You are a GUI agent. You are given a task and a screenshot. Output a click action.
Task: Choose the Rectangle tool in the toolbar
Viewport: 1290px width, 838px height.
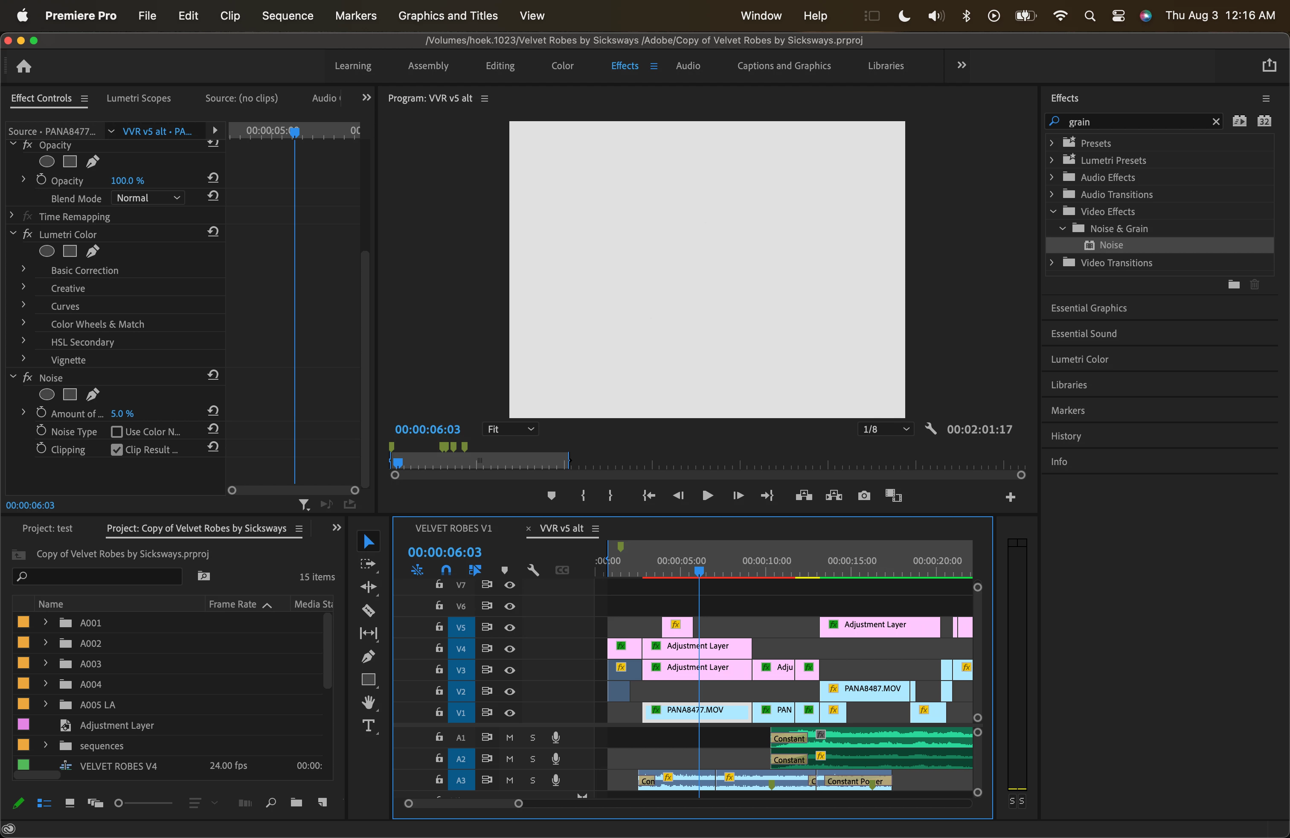point(369,680)
